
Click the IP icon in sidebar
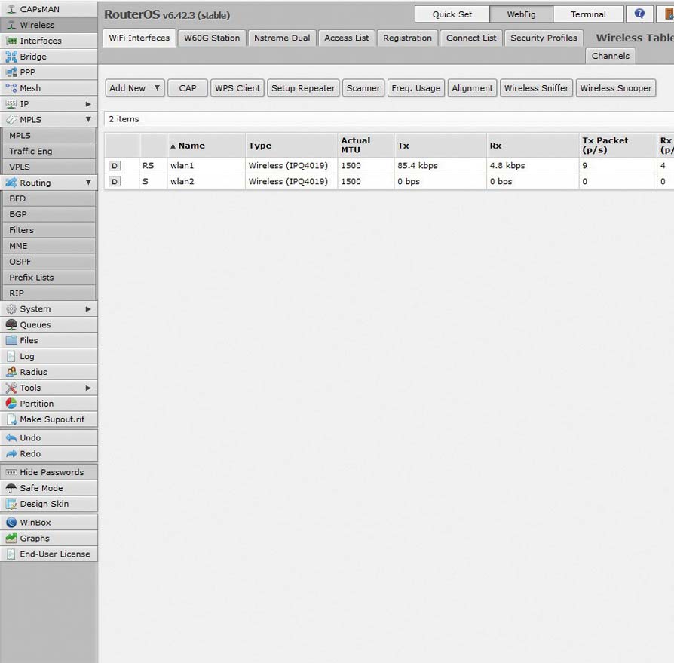11,104
